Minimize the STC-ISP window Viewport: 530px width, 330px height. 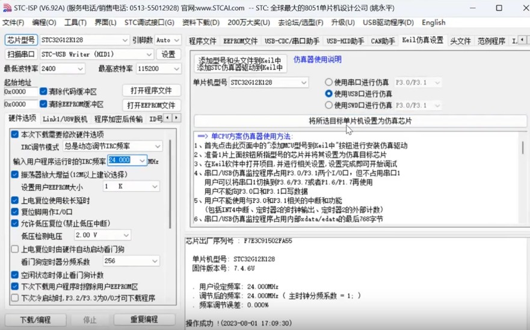(472, 8)
